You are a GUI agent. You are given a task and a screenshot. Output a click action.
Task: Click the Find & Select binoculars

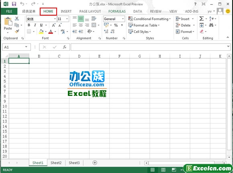[211, 25]
